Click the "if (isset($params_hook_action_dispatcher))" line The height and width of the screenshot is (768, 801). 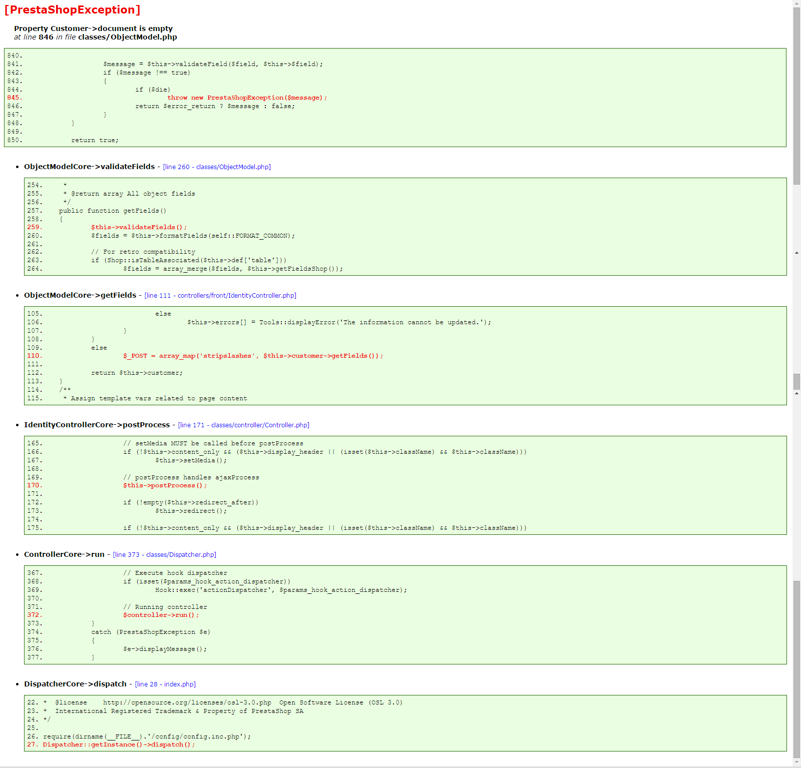pyautogui.click(x=207, y=582)
